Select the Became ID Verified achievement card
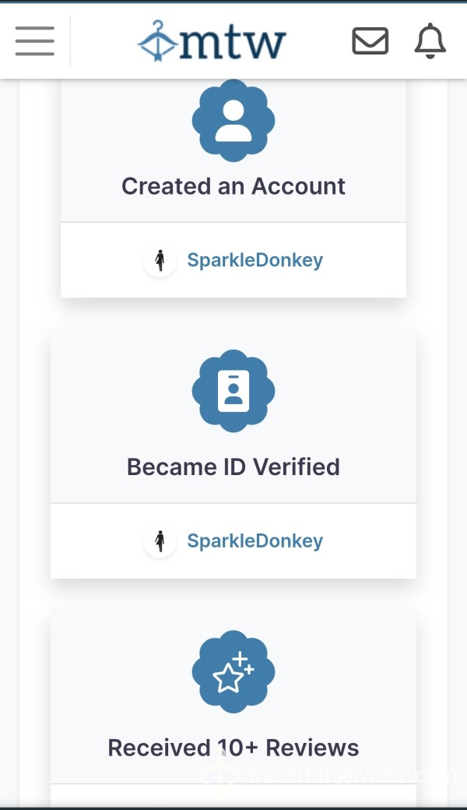This screenshot has height=810, width=467. point(233,455)
